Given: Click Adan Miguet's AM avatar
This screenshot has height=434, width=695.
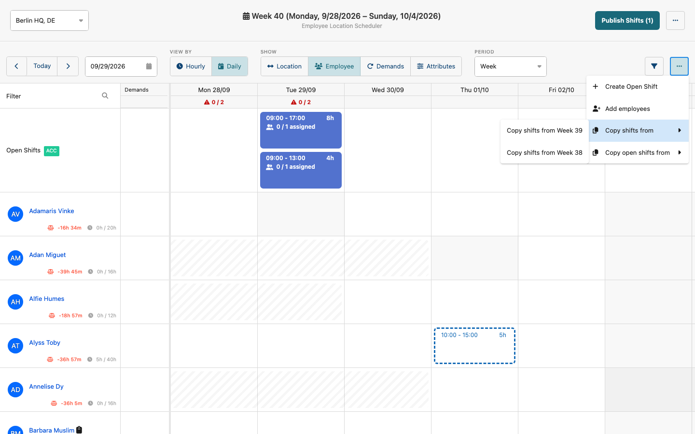Looking at the screenshot, I should [x=15, y=258].
